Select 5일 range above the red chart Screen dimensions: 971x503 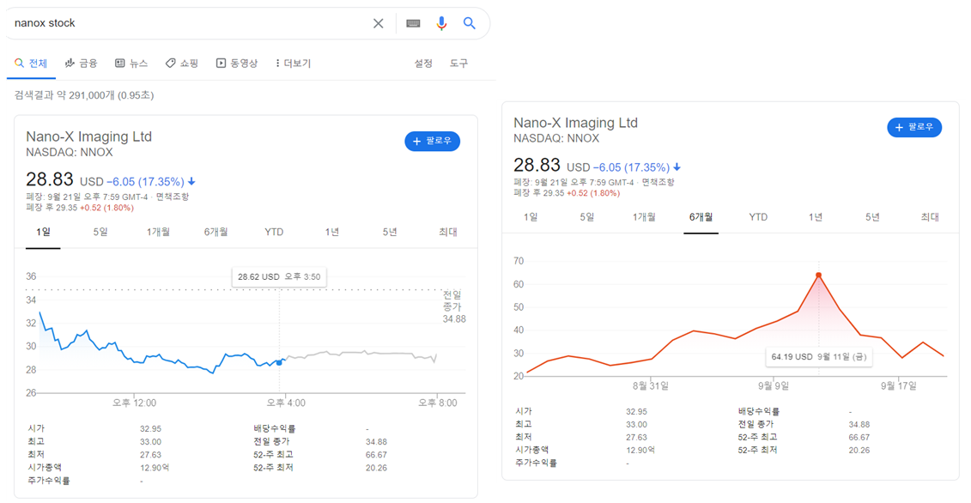(x=587, y=217)
